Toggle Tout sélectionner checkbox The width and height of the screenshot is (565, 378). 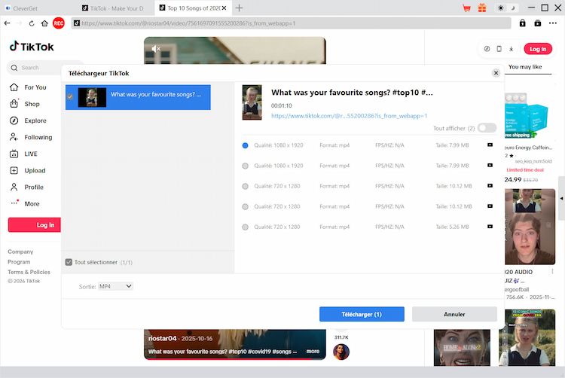(x=69, y=262)
